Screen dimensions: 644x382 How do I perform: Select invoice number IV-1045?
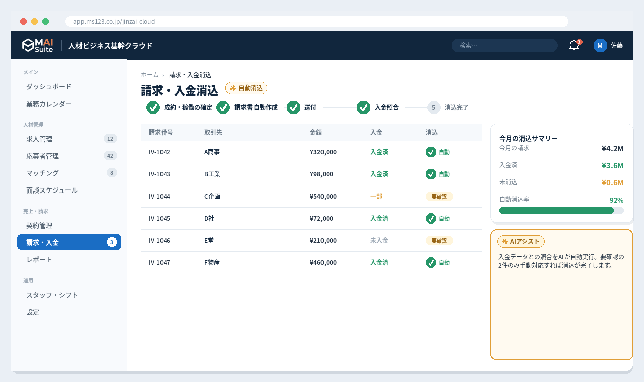tap(159, 218)
